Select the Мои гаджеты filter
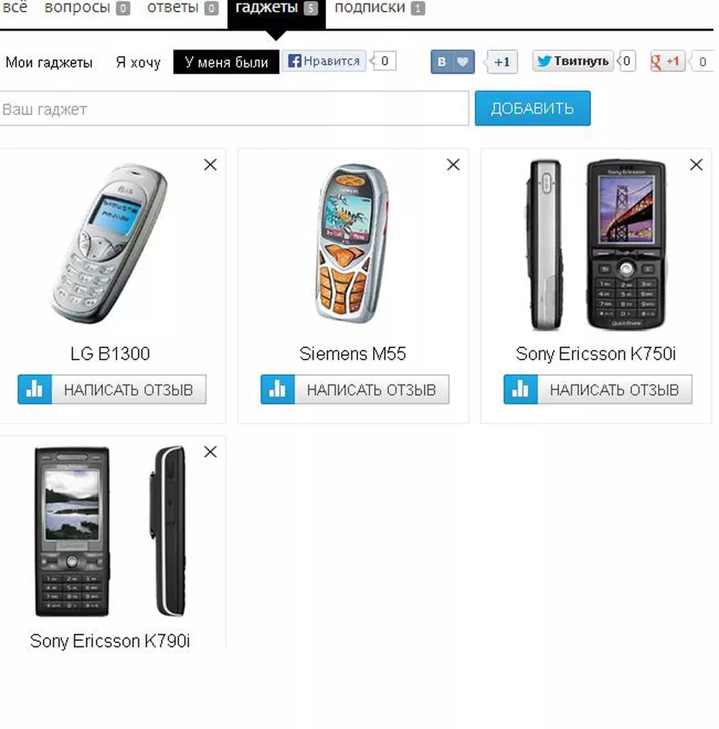 pos(49,63)
